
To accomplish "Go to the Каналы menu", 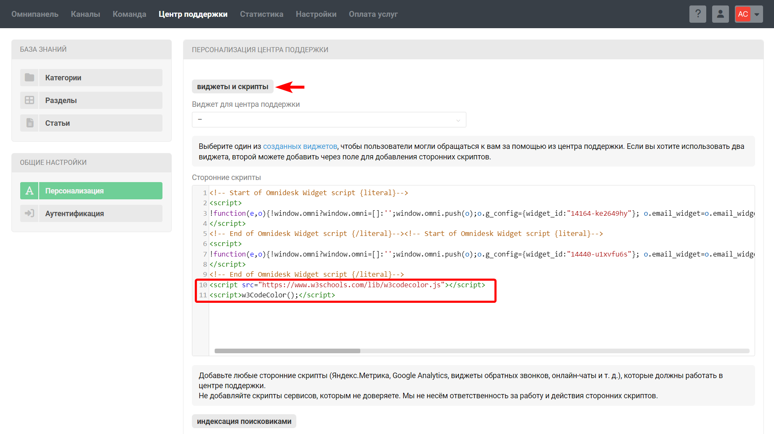I will [85, 14].
